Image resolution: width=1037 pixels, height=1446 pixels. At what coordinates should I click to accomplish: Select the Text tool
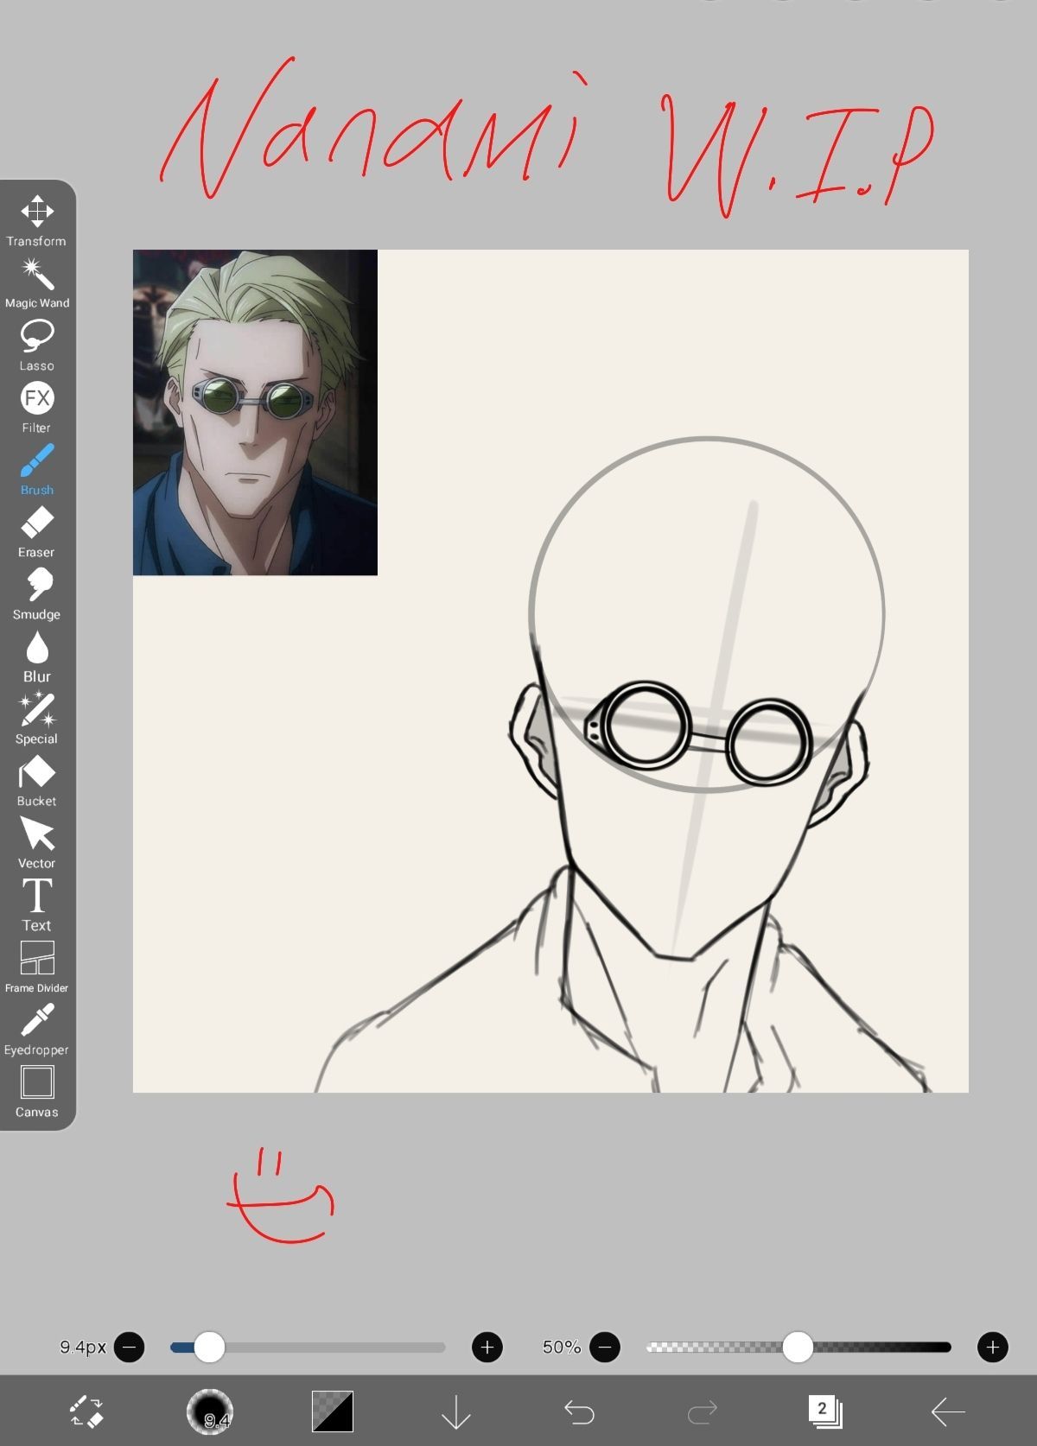point(36,904)
